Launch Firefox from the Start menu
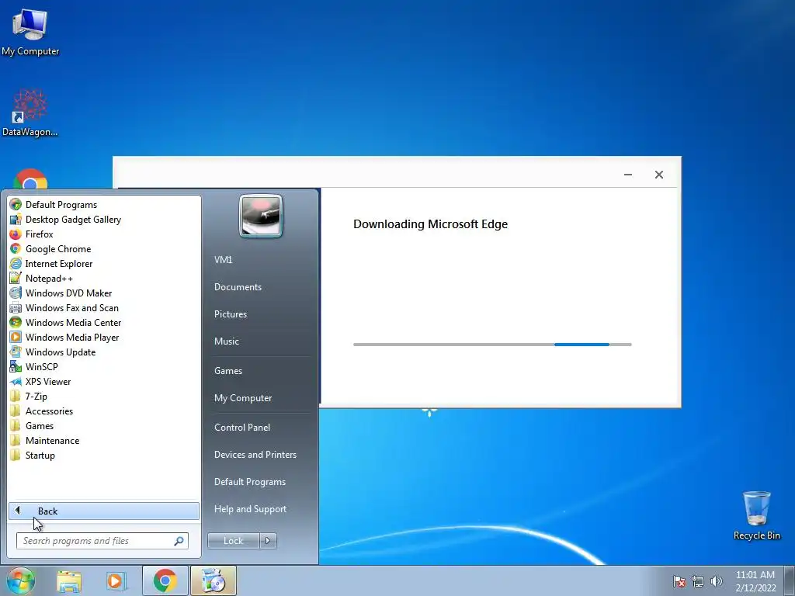This screenshot has width=795, height=596. (x=39, y=234)
